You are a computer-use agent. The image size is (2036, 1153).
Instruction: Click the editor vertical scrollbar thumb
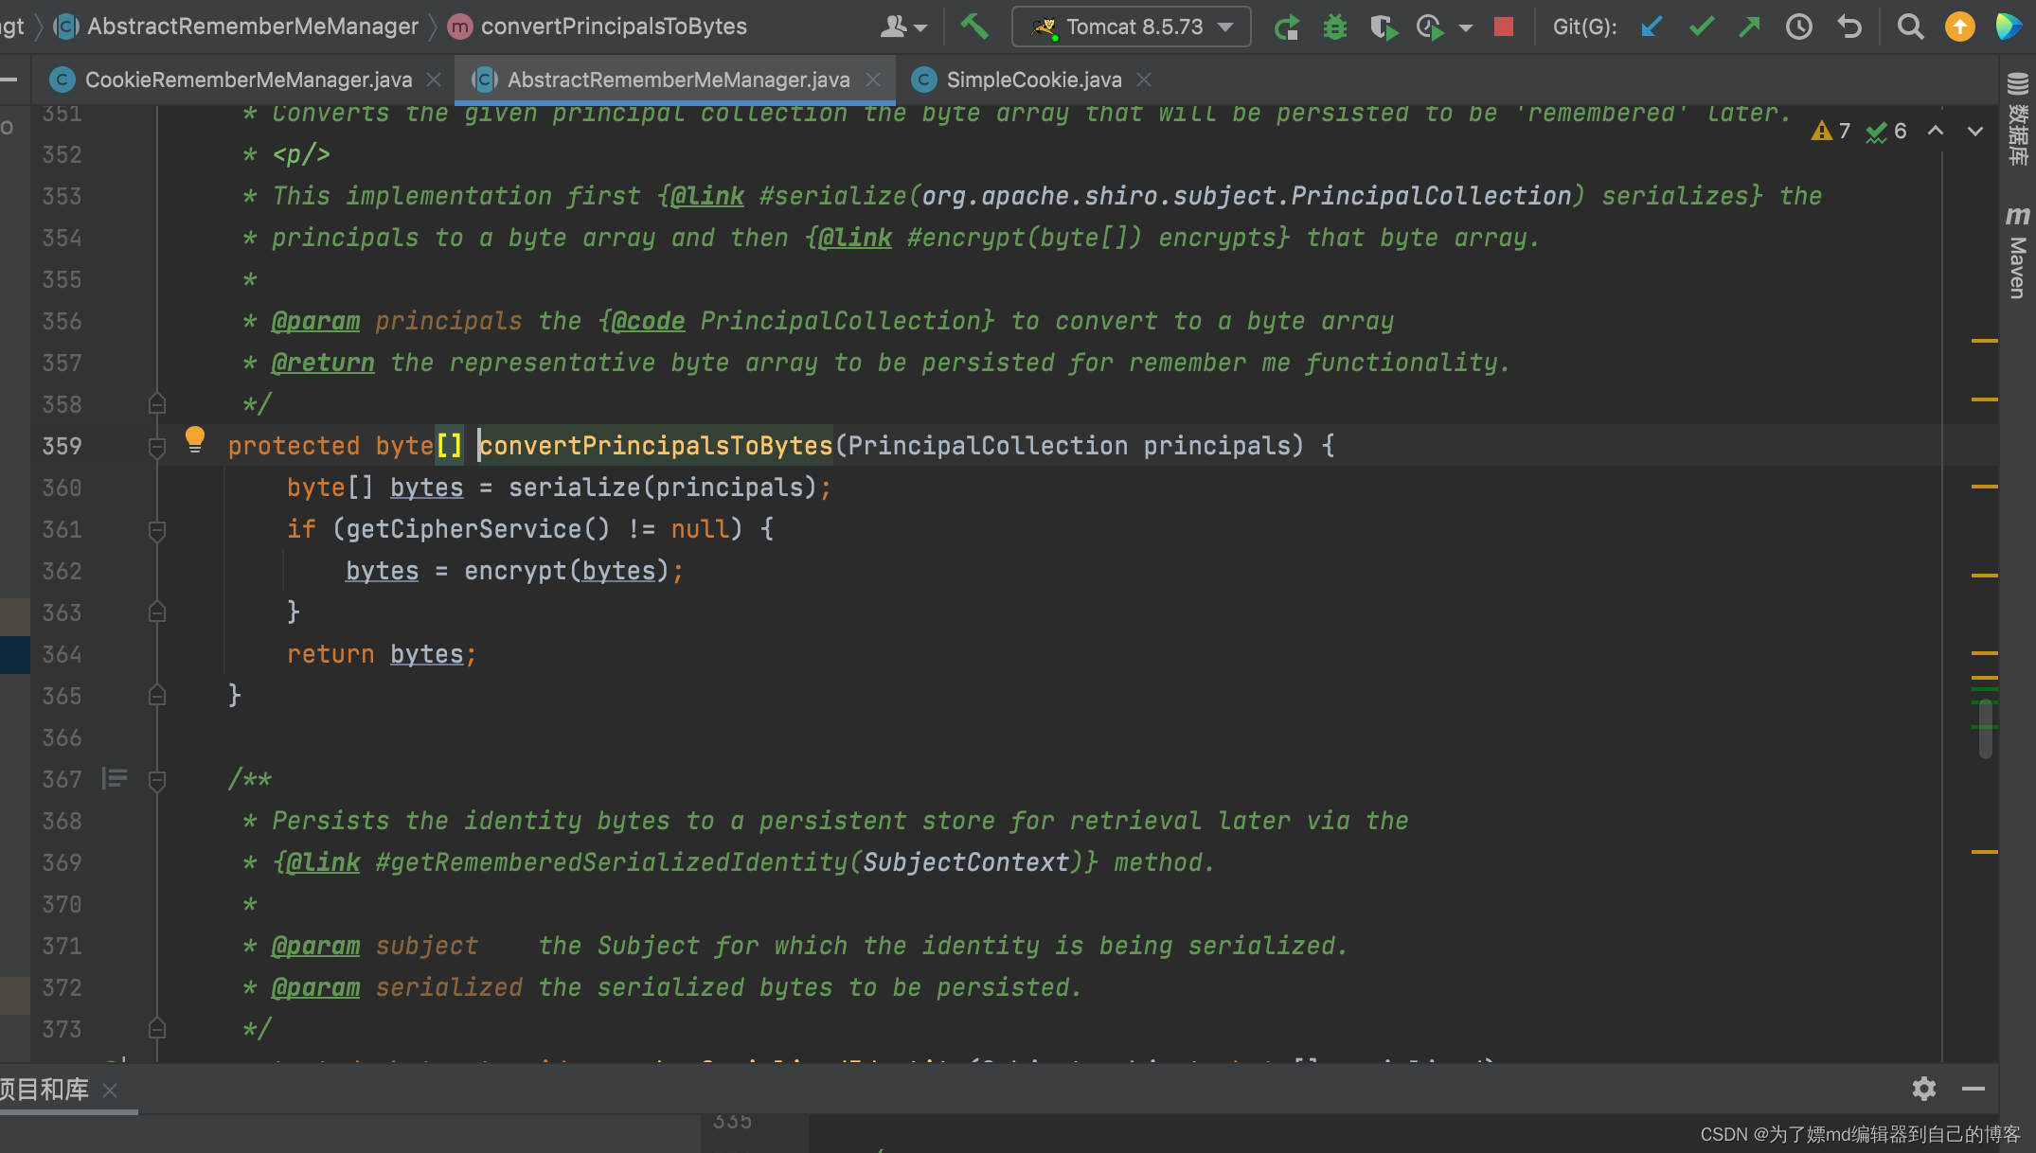pos(1985,727)
